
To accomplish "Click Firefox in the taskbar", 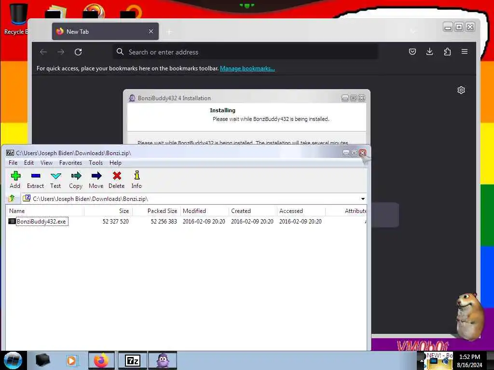I will tap(101, 360).
